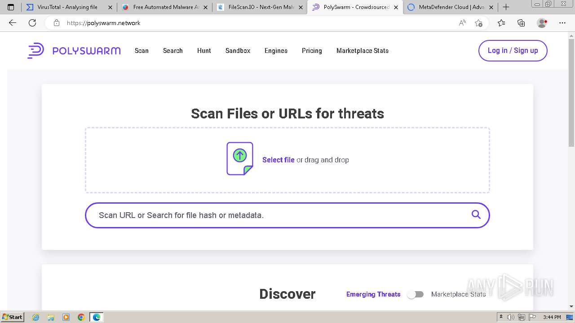Click the volume tray icon
This screenshot has width=575, height=323.
(x=511, y=317)
